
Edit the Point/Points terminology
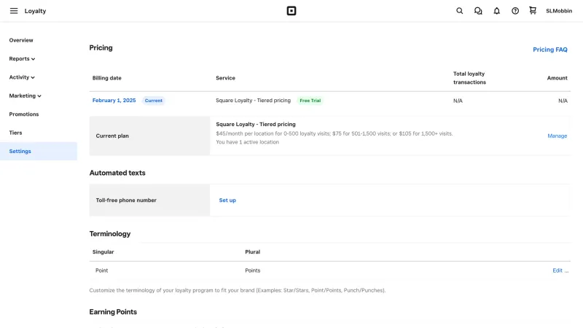[x=557, y=270]
